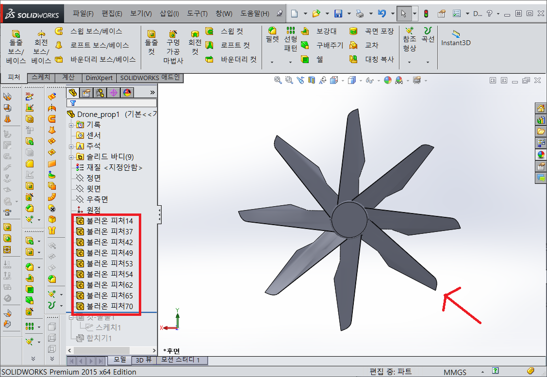547x377 pixels.
Task: Switch to the 모션 스터디 1 tab
Action: pyautogui.click(x=182, y=360)
